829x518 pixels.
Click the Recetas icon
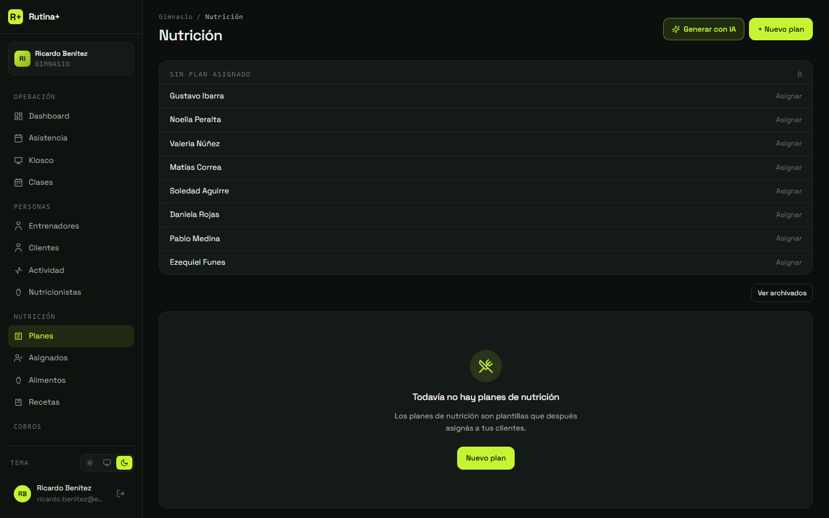coord(18,402)
